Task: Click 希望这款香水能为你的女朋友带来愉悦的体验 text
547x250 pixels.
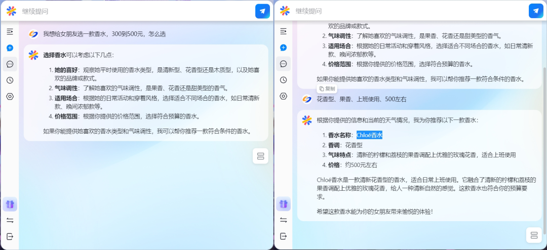Action: pyautogui.click(x=375, y=212)
